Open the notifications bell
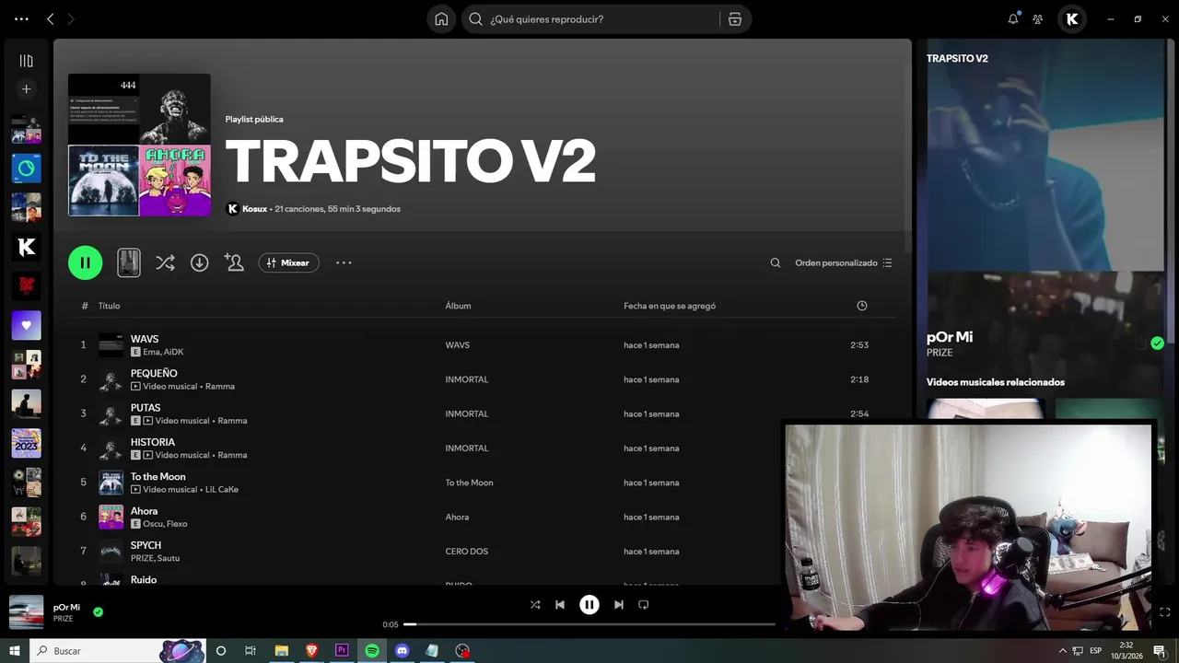 (1013, 18)
